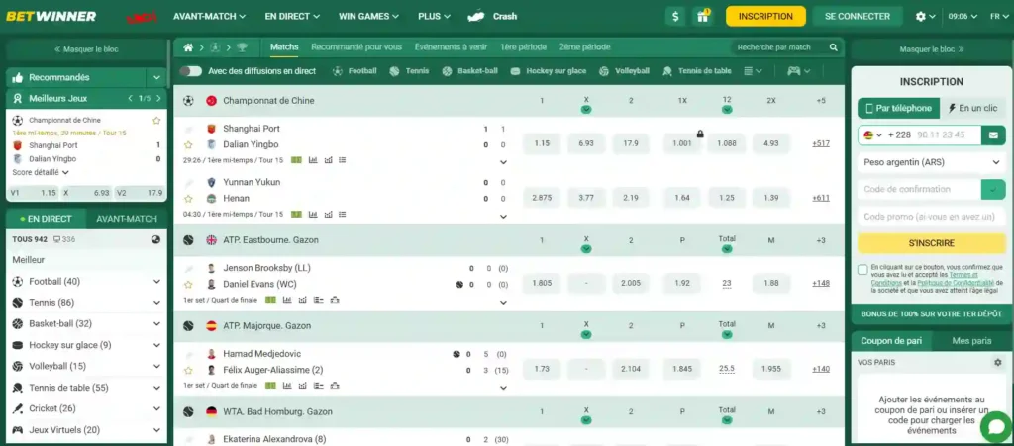The image size is (1014, 446).
Task: Click the globe icon beside Tous 942
Action: click(155, 239)
